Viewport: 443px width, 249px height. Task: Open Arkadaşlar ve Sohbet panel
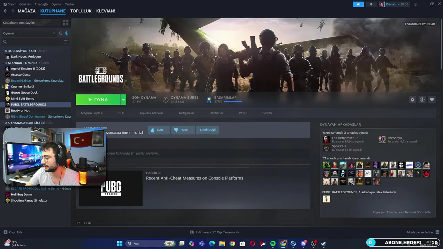(423, 232)
